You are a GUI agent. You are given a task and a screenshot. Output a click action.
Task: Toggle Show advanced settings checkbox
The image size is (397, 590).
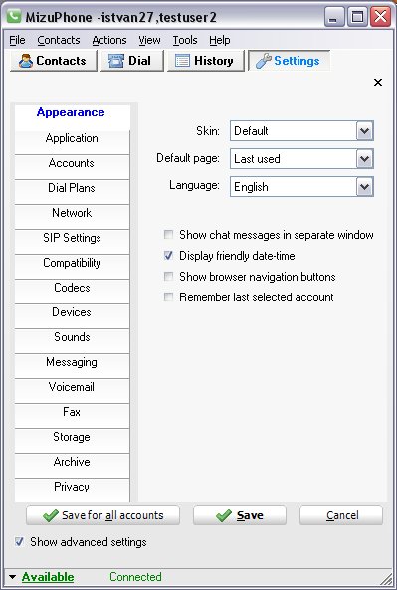[19, 542]
